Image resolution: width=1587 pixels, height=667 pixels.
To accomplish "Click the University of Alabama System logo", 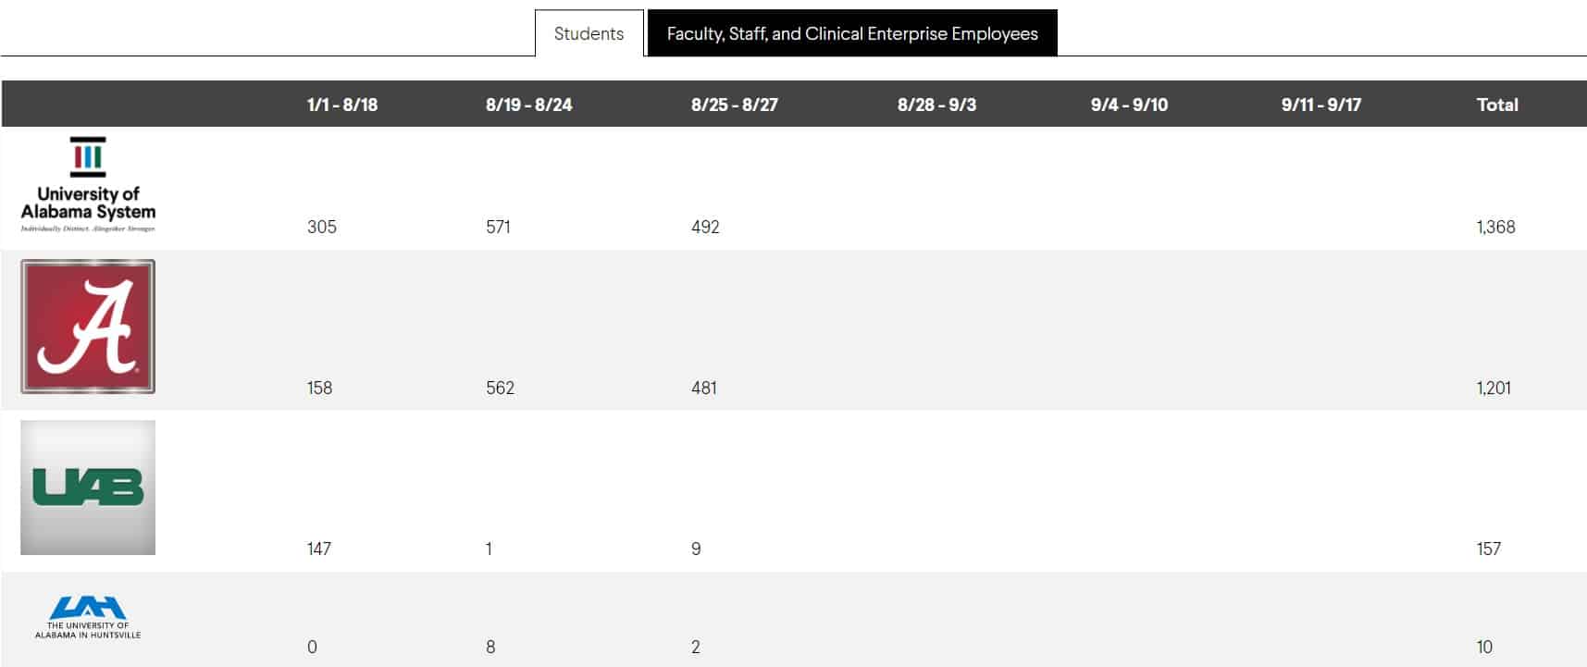I will click(x=88, y=185).
